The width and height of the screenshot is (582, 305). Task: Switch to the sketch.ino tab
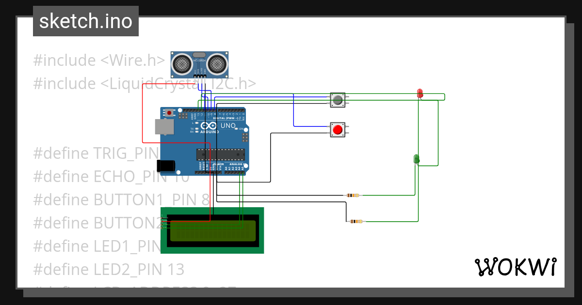[85, 21]
